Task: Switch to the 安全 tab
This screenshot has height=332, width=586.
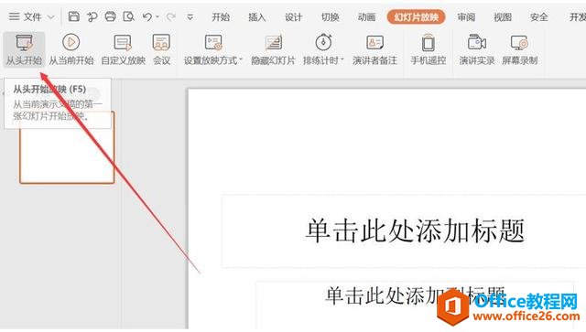Action: pos(539,16)
